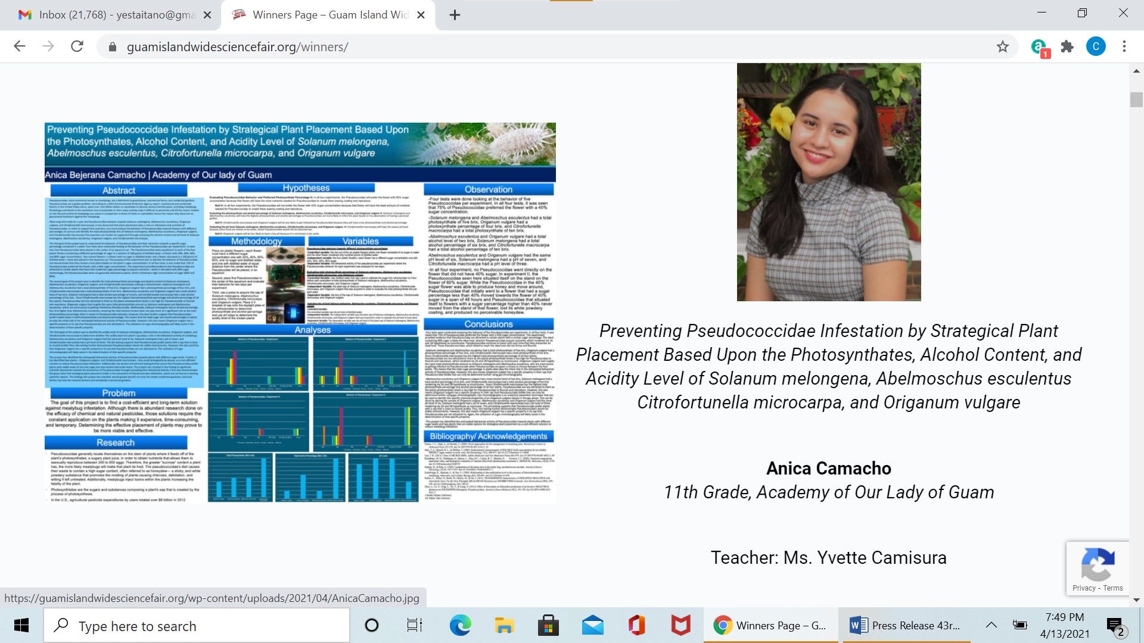Reload the Winners page

pos(77,46)
